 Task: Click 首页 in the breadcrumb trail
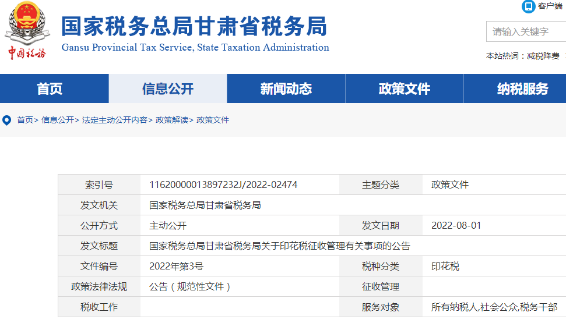(x=25, y=120)
